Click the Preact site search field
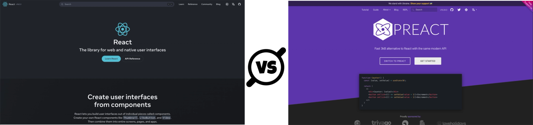Screen dimensions: 533x125 coord(424,10)
